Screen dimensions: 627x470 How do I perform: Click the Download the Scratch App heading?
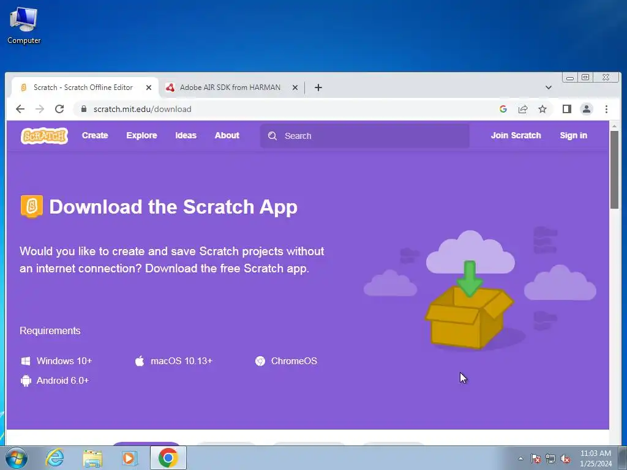(173, 207)
